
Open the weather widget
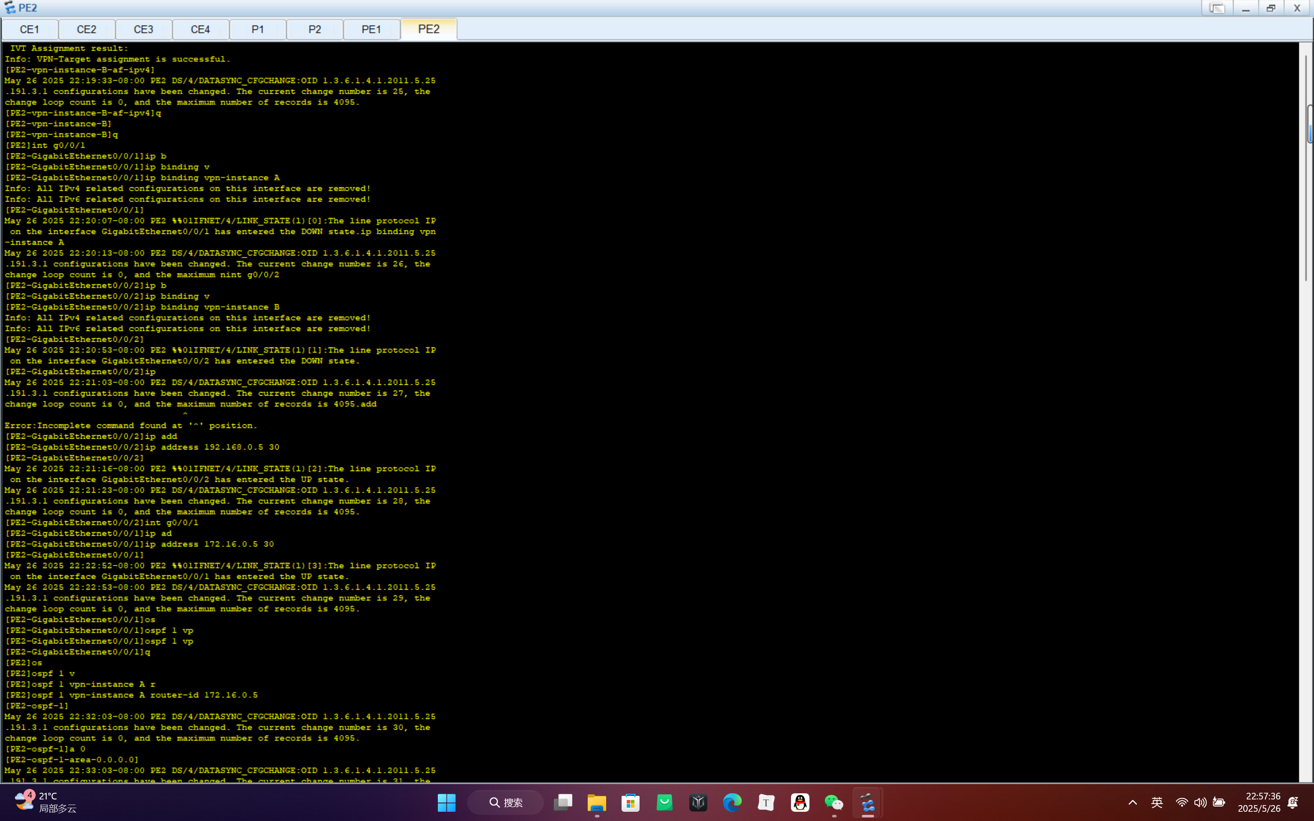[46, 802]
